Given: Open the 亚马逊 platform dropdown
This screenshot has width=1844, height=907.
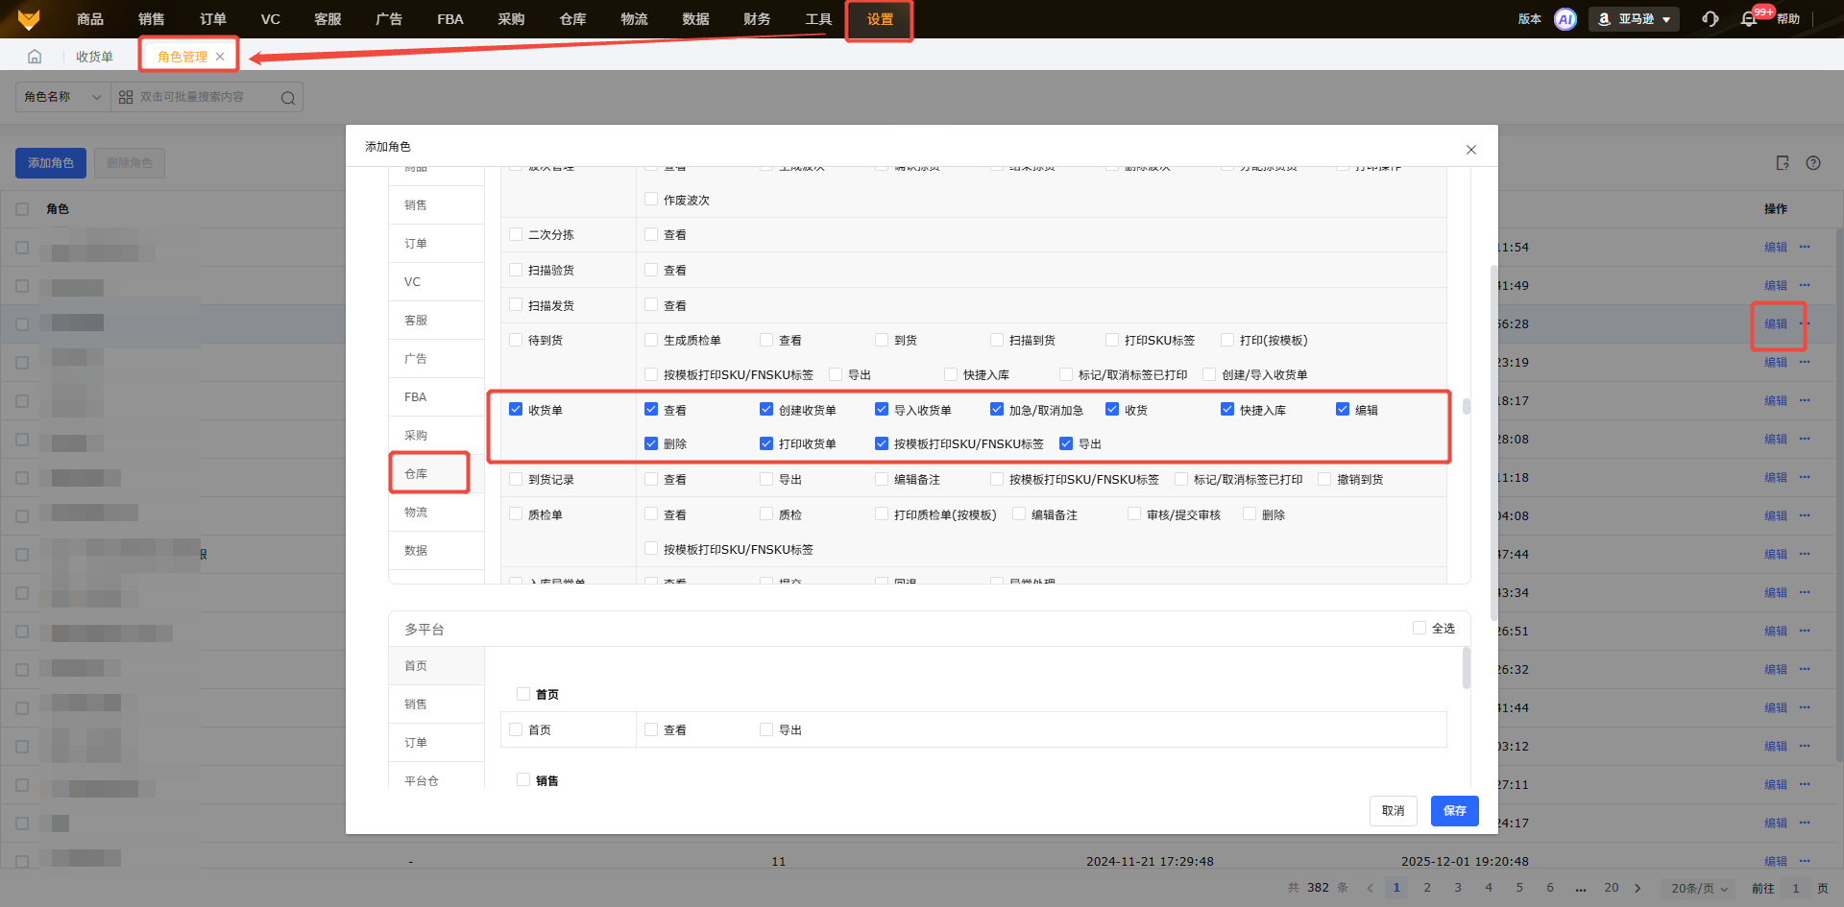Looking at the screenshot, I should point(1634,19).
